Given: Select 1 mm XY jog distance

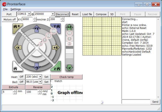Looking at the screenshot, I should coord(45,40).
